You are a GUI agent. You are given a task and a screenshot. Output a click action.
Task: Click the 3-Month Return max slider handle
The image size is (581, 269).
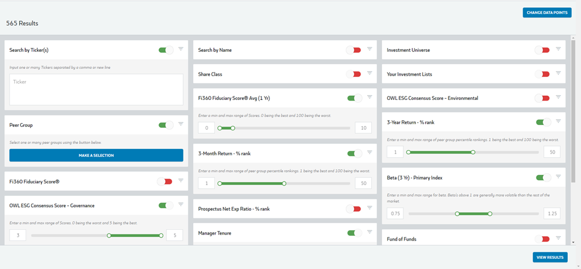point(284,183)
